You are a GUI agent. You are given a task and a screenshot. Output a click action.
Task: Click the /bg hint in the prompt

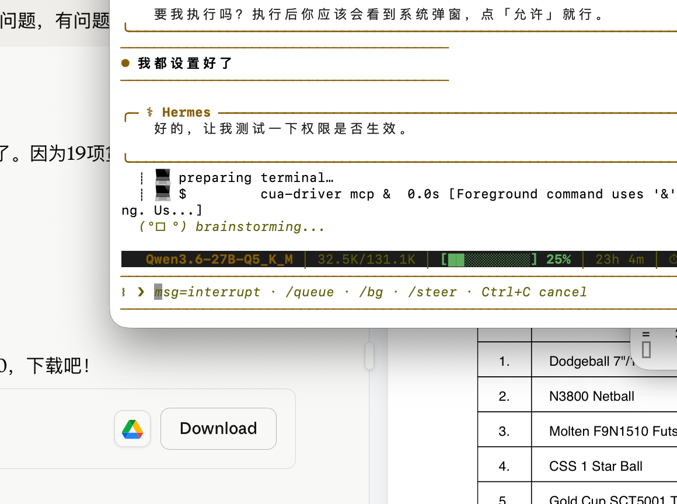coord(371,292)
